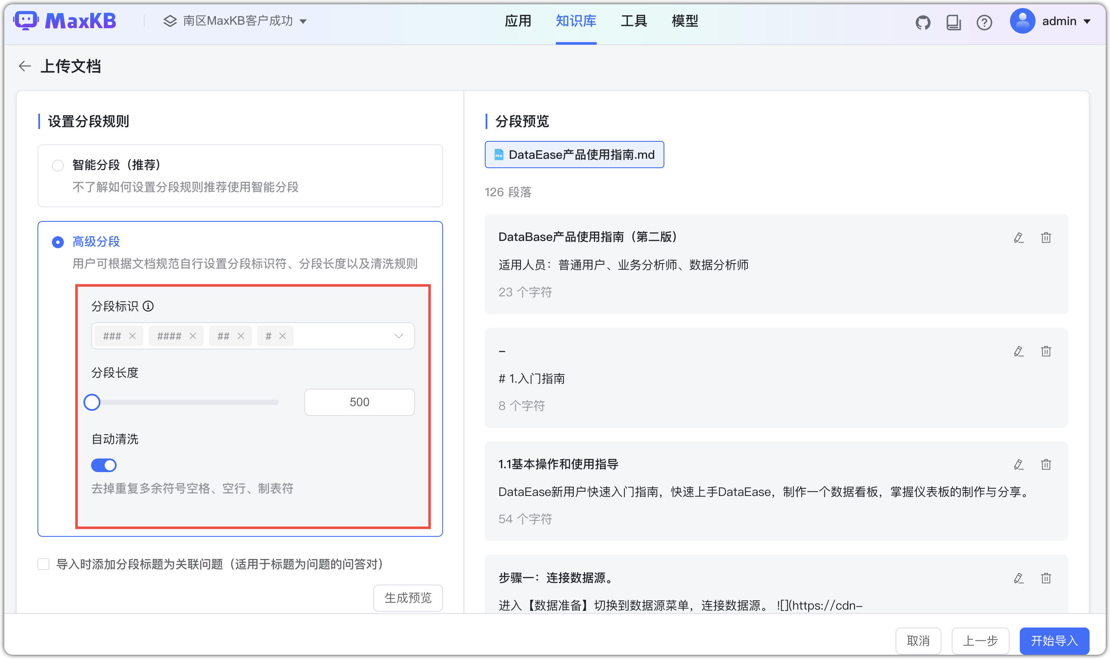Click the help question mark icon
The height and width of the screenshot is (659, 1110).
984,22
